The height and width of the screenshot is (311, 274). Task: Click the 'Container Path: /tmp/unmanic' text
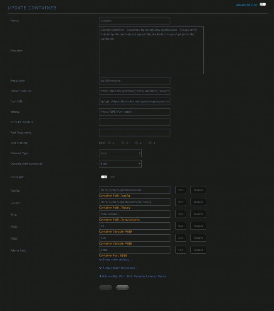click(119, 219)
